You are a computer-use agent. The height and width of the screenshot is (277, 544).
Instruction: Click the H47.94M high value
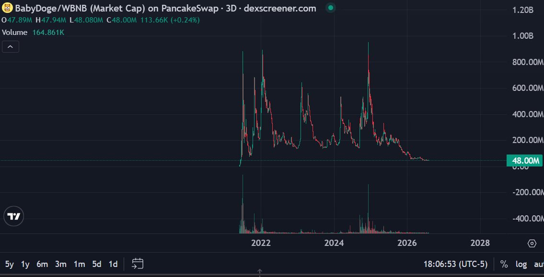pyautogui.click(x=51, y=20)
